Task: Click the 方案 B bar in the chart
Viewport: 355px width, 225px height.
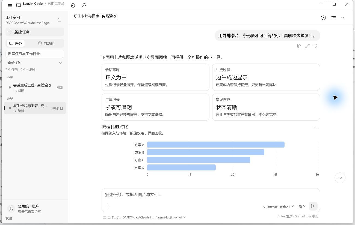Action: (x=206, y=152)
